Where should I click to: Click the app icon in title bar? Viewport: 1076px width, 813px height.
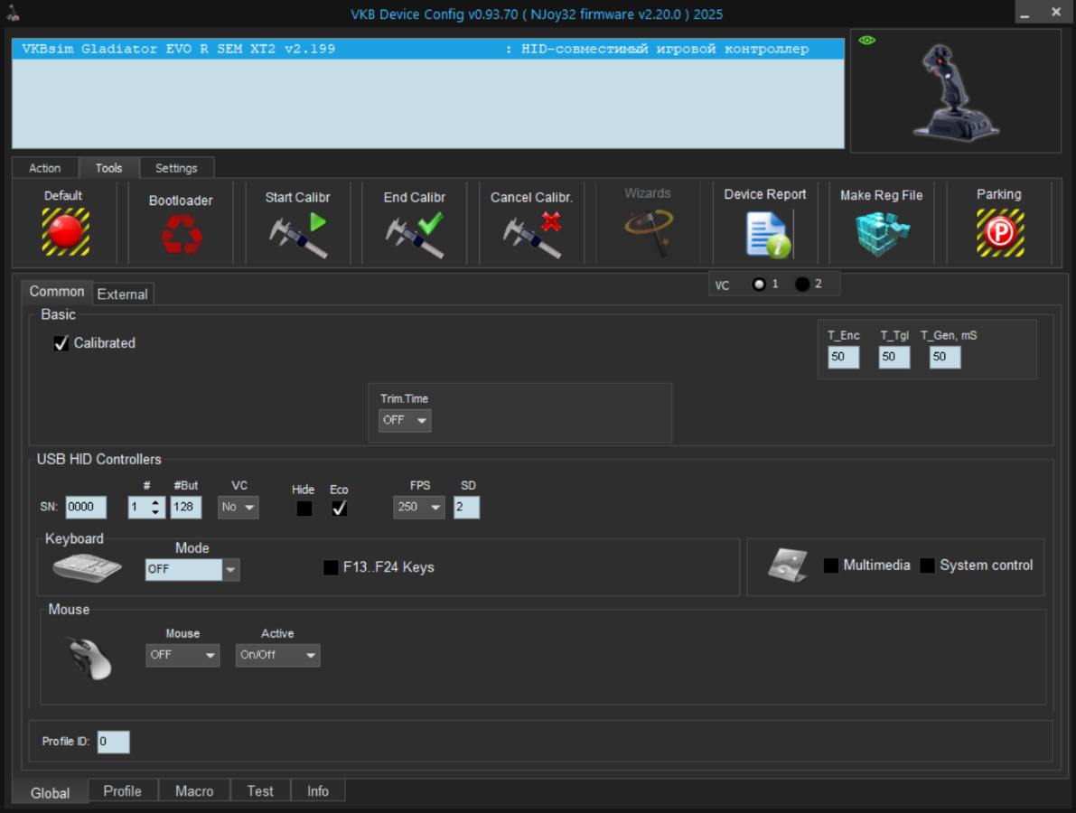[x=13, y=13]
